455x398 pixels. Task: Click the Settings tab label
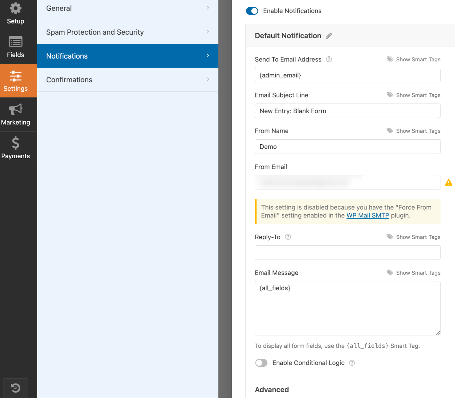(x=15, y=89)
